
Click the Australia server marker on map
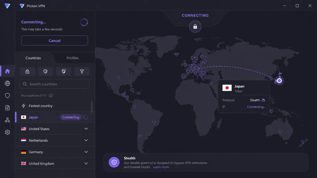tap(281, 132)
